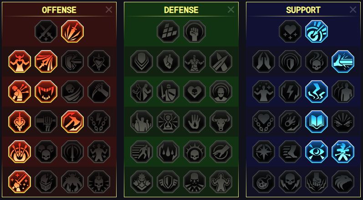Click the highlighted fanged mouth mastery icon

[x=46, y=92]
